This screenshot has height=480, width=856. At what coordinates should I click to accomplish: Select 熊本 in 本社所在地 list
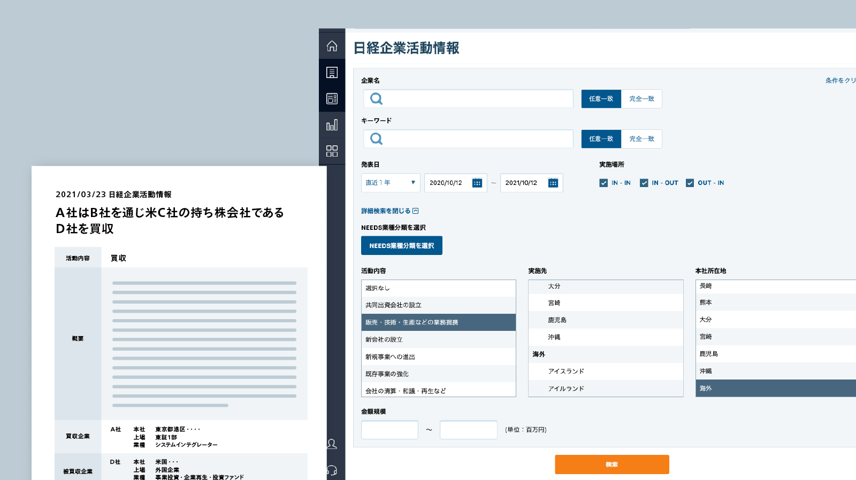[776, 302]
